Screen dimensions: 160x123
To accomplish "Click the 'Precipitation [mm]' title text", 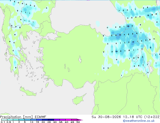I will click(16, 117).
